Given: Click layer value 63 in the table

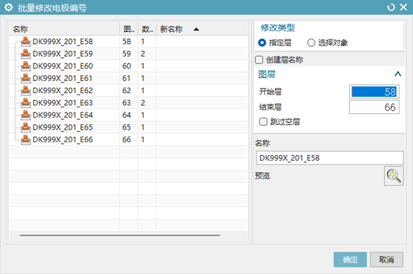Looking at the screenshot, I should pos(127,103).
